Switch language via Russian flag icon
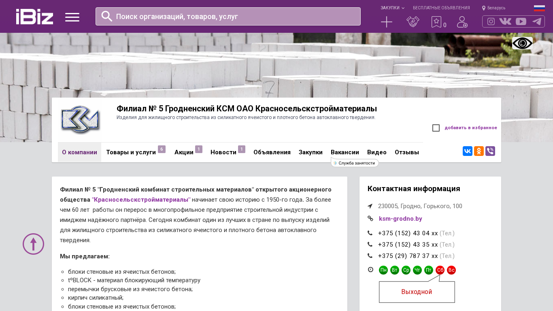Screen dimensions: 553x311 pos(539,8)
